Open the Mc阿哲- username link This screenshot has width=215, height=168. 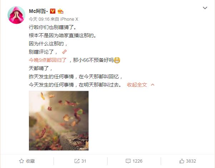click(x=39, y=11)
